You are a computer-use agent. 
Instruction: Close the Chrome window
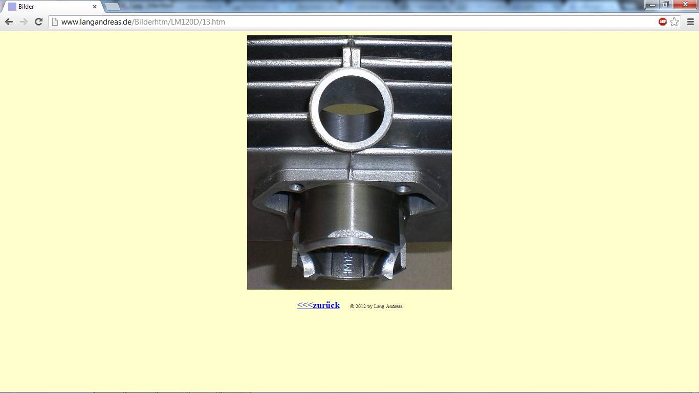point(685,5)
